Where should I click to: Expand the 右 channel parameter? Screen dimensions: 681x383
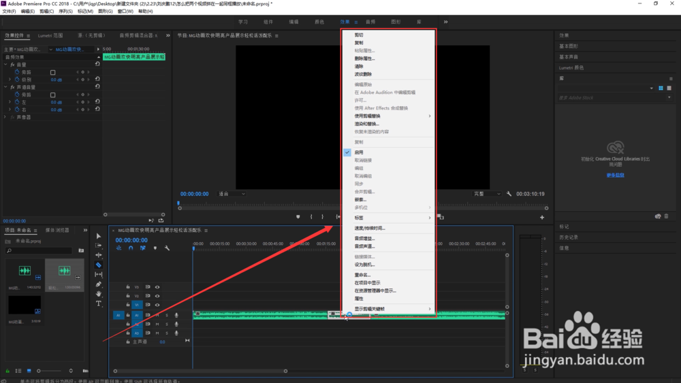click(10, 110)
